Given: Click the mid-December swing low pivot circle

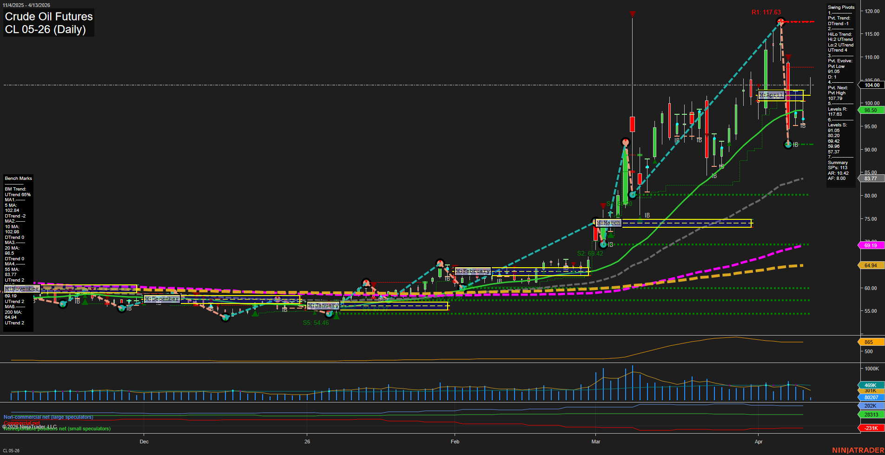Looking at the screenshot, I should click(x=225, y=317).
